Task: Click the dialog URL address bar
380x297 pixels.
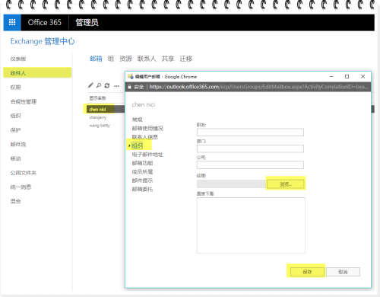Action: pos(258,87)
